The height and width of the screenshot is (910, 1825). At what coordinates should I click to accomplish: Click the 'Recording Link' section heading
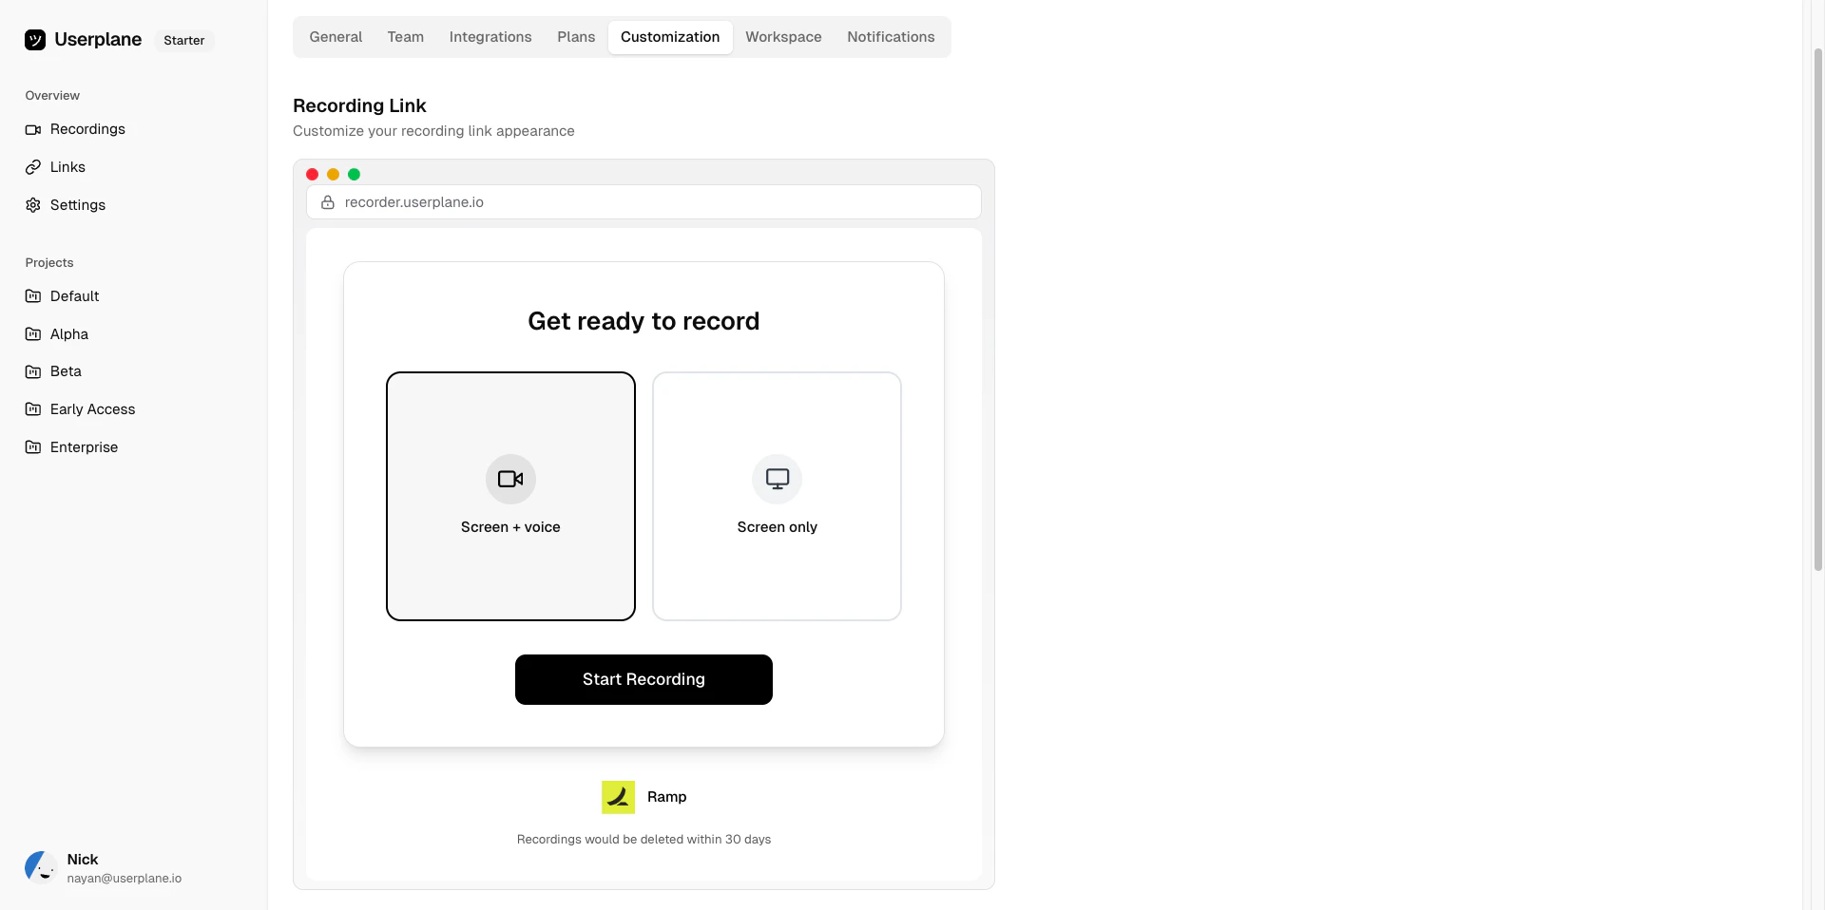pyautogui.click(x=359, y=105)
